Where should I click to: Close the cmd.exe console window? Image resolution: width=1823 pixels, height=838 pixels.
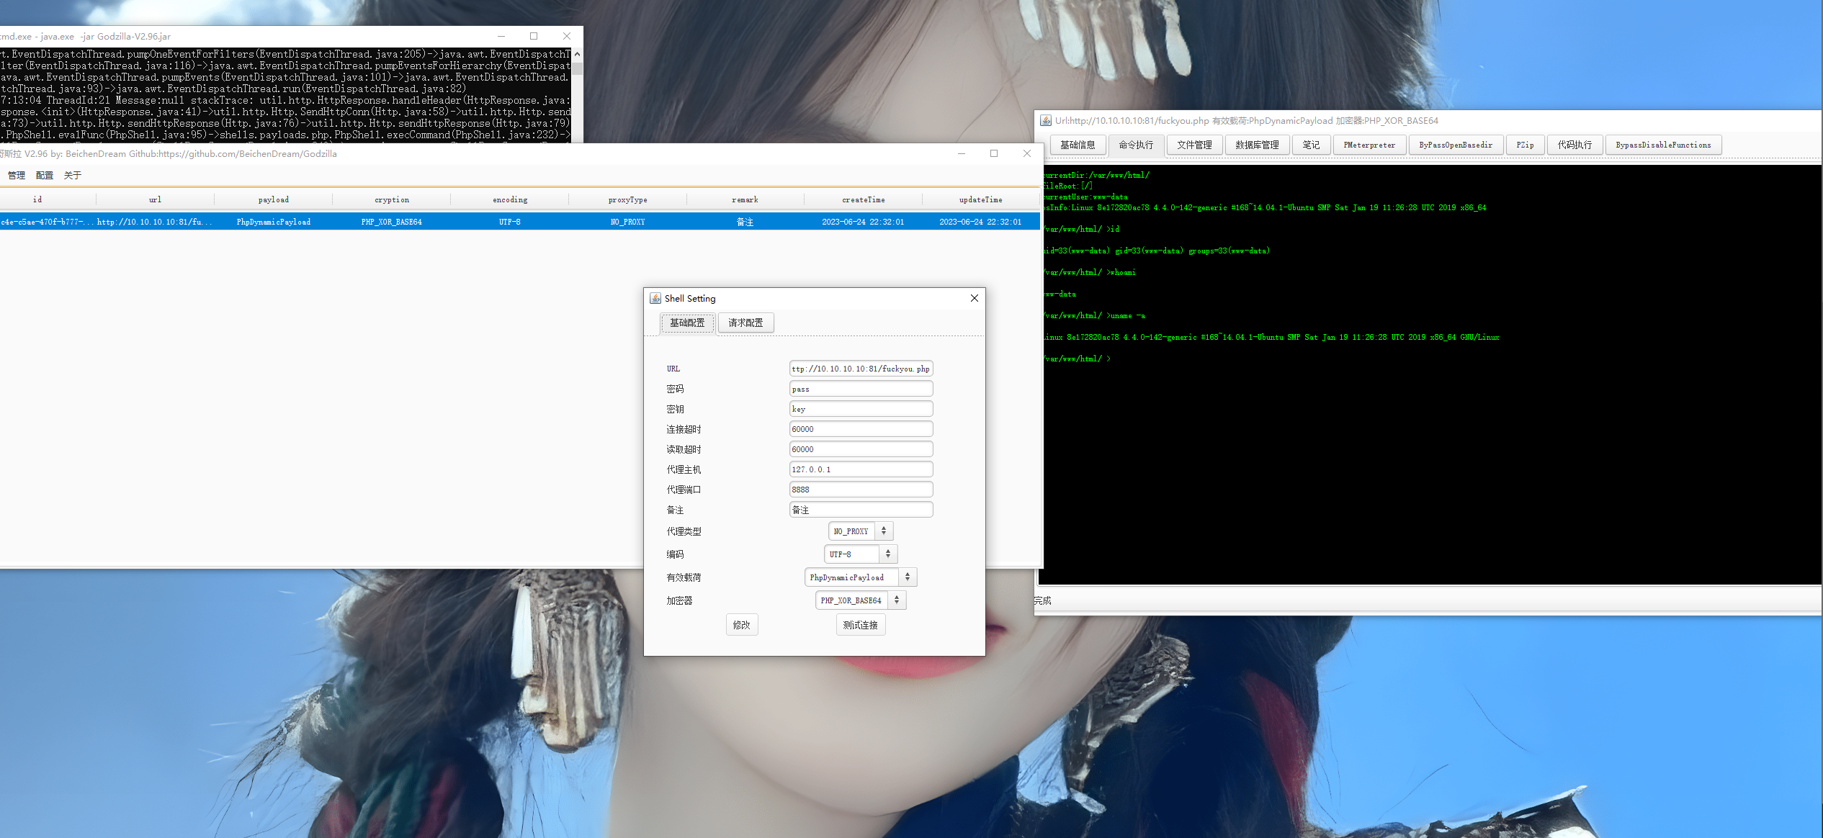[x=567, y=36]
